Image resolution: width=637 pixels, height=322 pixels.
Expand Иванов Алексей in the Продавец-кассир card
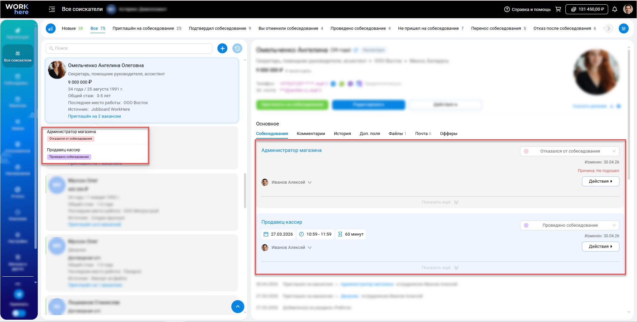(310, 248)
